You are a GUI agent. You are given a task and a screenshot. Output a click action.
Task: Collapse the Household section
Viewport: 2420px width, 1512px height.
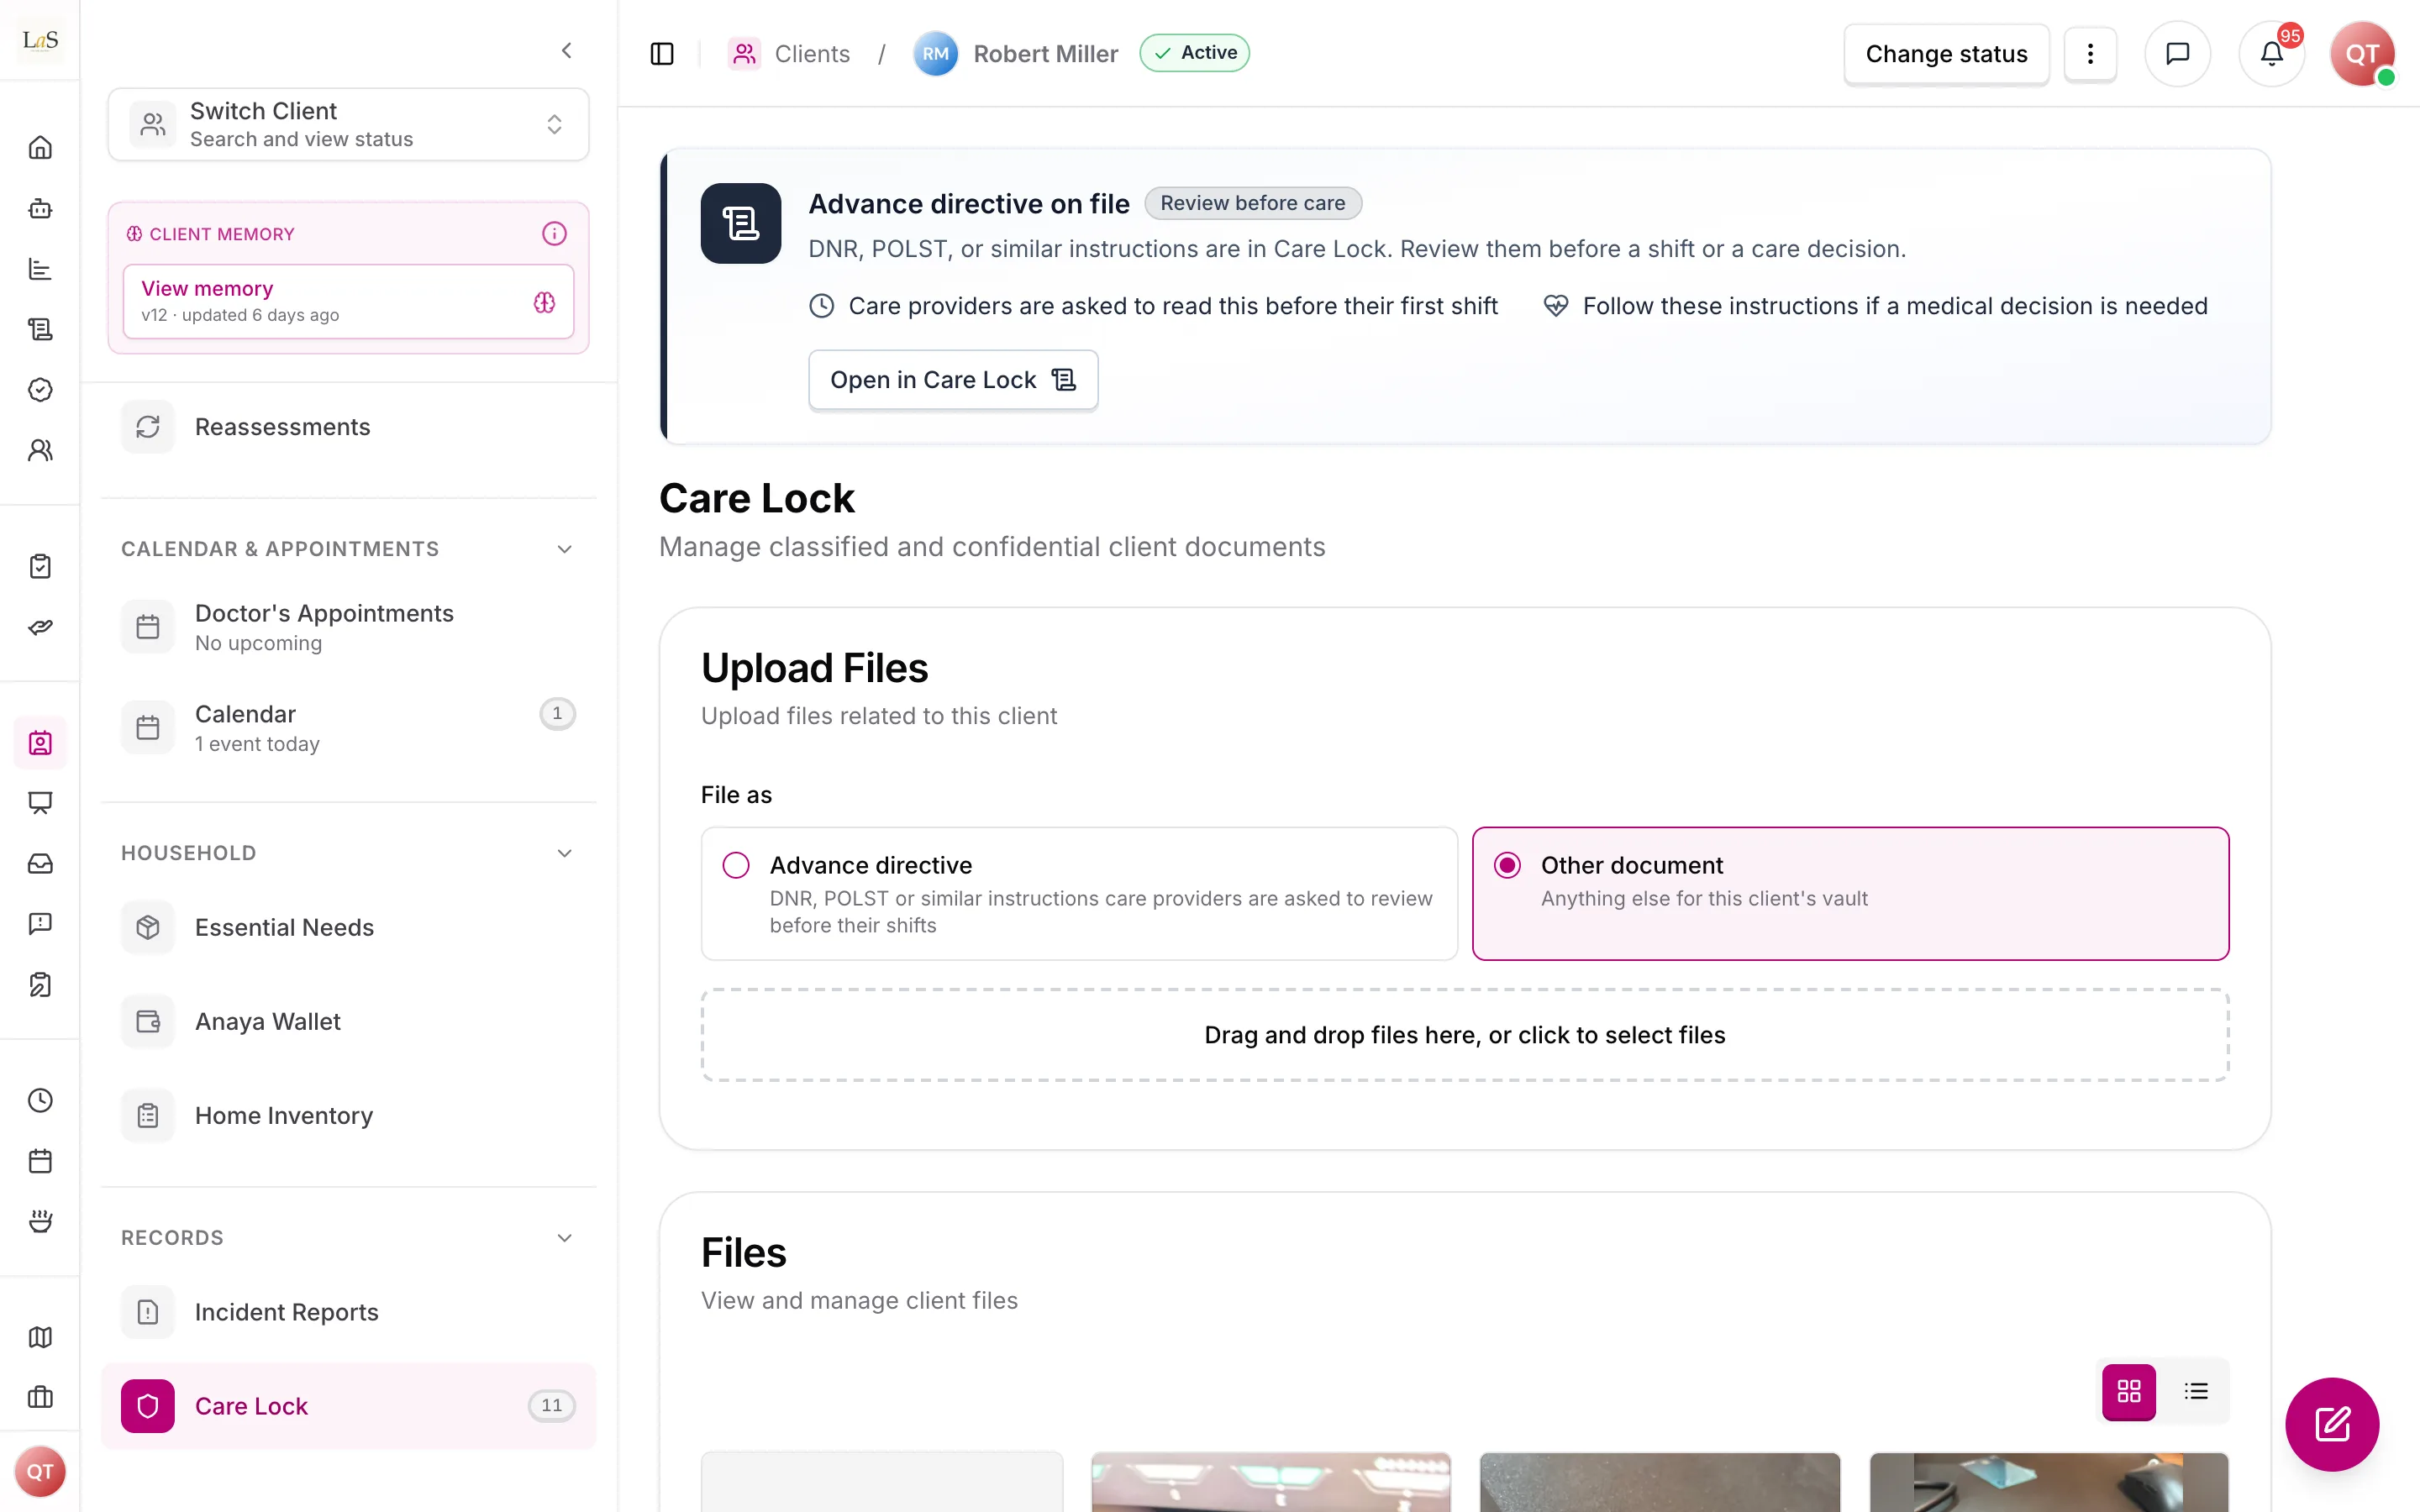click(348, 853)
